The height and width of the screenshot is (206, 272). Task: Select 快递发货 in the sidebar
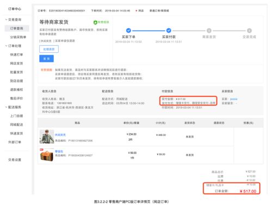(x=16, y=133)
